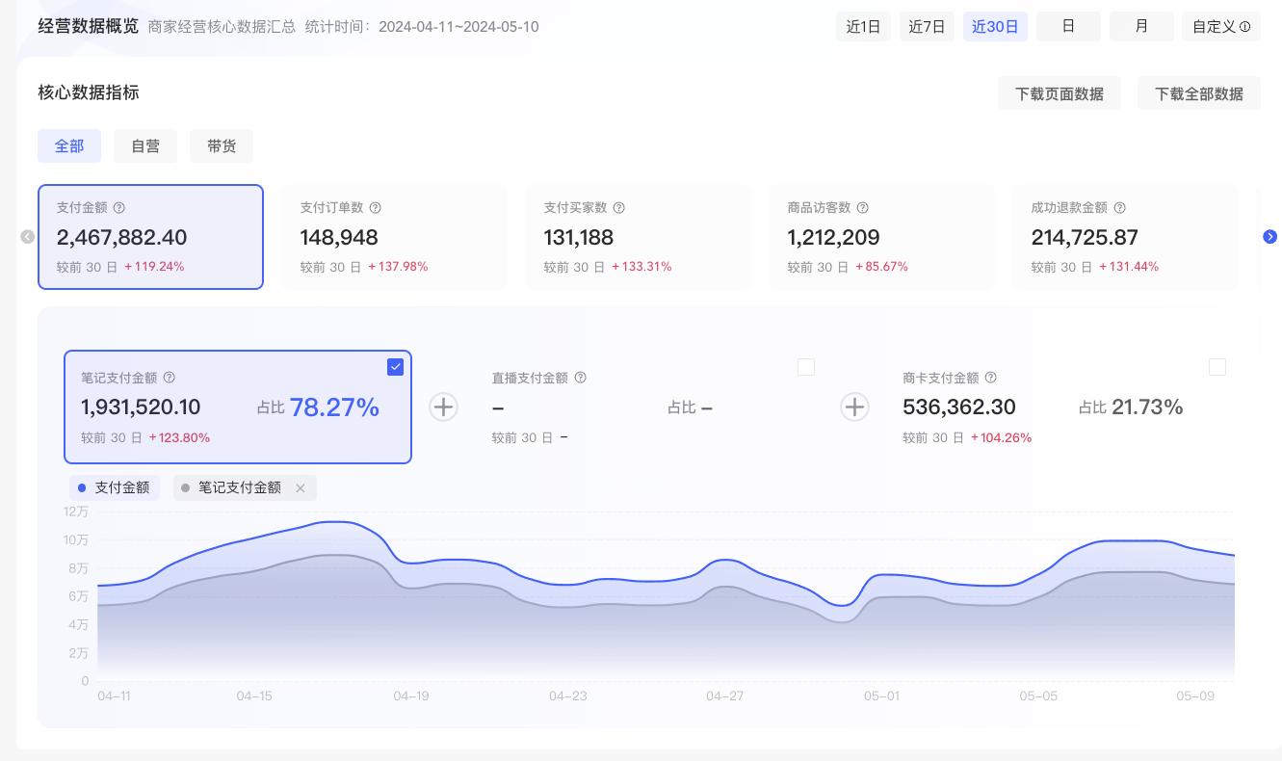This screenshot has width=1282, height=761.
Task: Select the 支付订单数 metric card
Action: (x=394, y=237)
